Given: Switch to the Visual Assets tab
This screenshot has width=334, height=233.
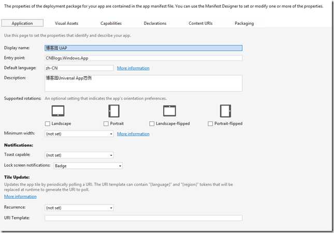Looking at the screenshot, I should [x=66, y=23].
